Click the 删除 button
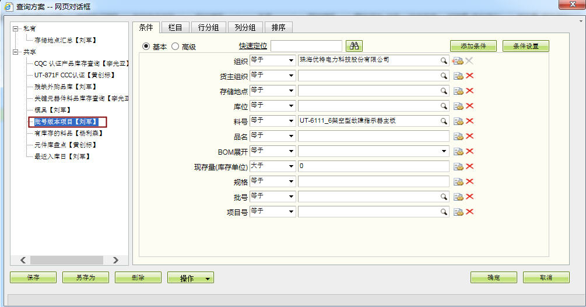The width and height of the screenshot is (586, 307). [x=138, y=277]
